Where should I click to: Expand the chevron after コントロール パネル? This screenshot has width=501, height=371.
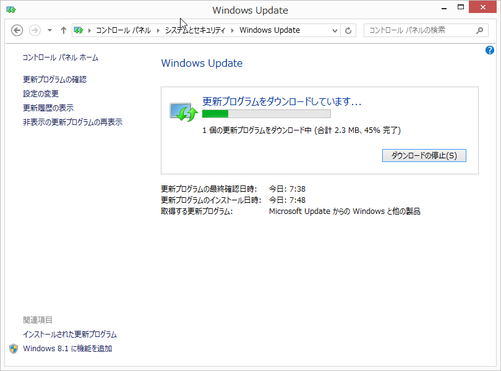(x=158, y=30)
